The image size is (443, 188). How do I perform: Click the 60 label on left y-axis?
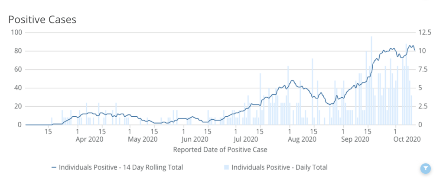point(19,70)
